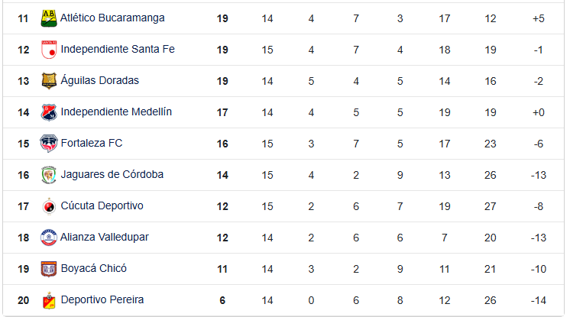This screenshot has width=570, height=317.
Task: Select the Águilas Doradas team name
Action: tap(99, 80)
